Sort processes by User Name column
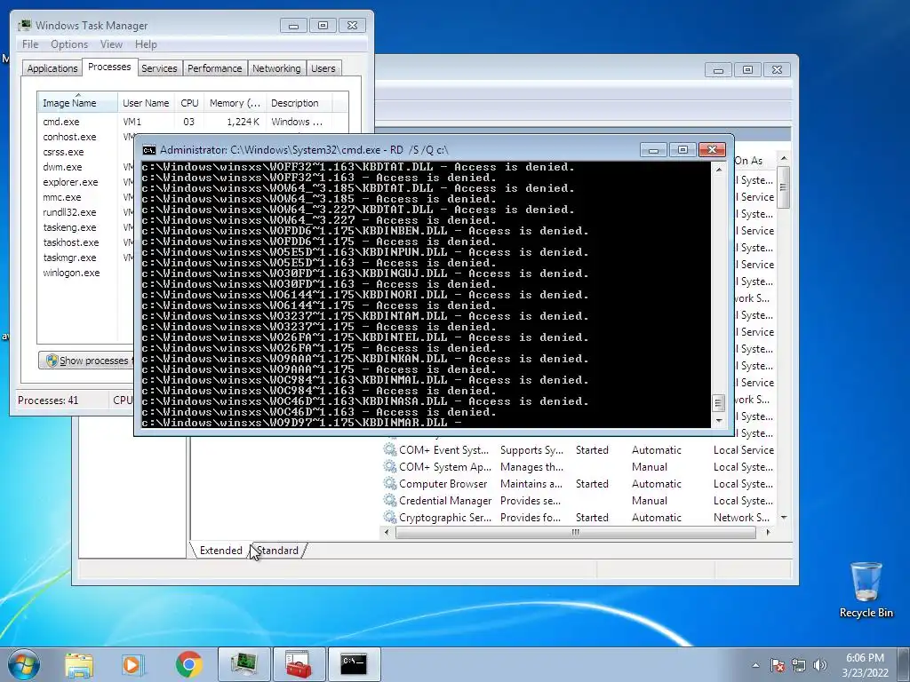Image resolution: width=910 pixels, height=682 pixels. tap(146, 103)
